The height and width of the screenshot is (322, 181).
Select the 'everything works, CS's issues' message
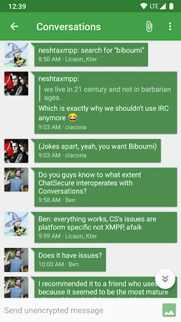(106, 227)
